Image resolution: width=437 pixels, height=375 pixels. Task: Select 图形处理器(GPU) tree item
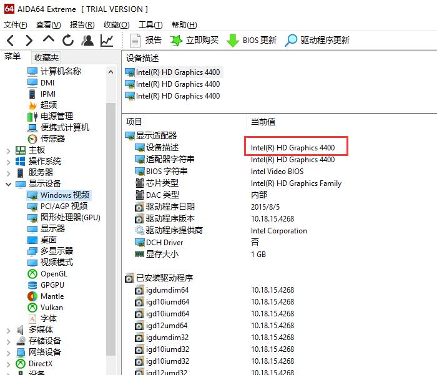point(64,218)
